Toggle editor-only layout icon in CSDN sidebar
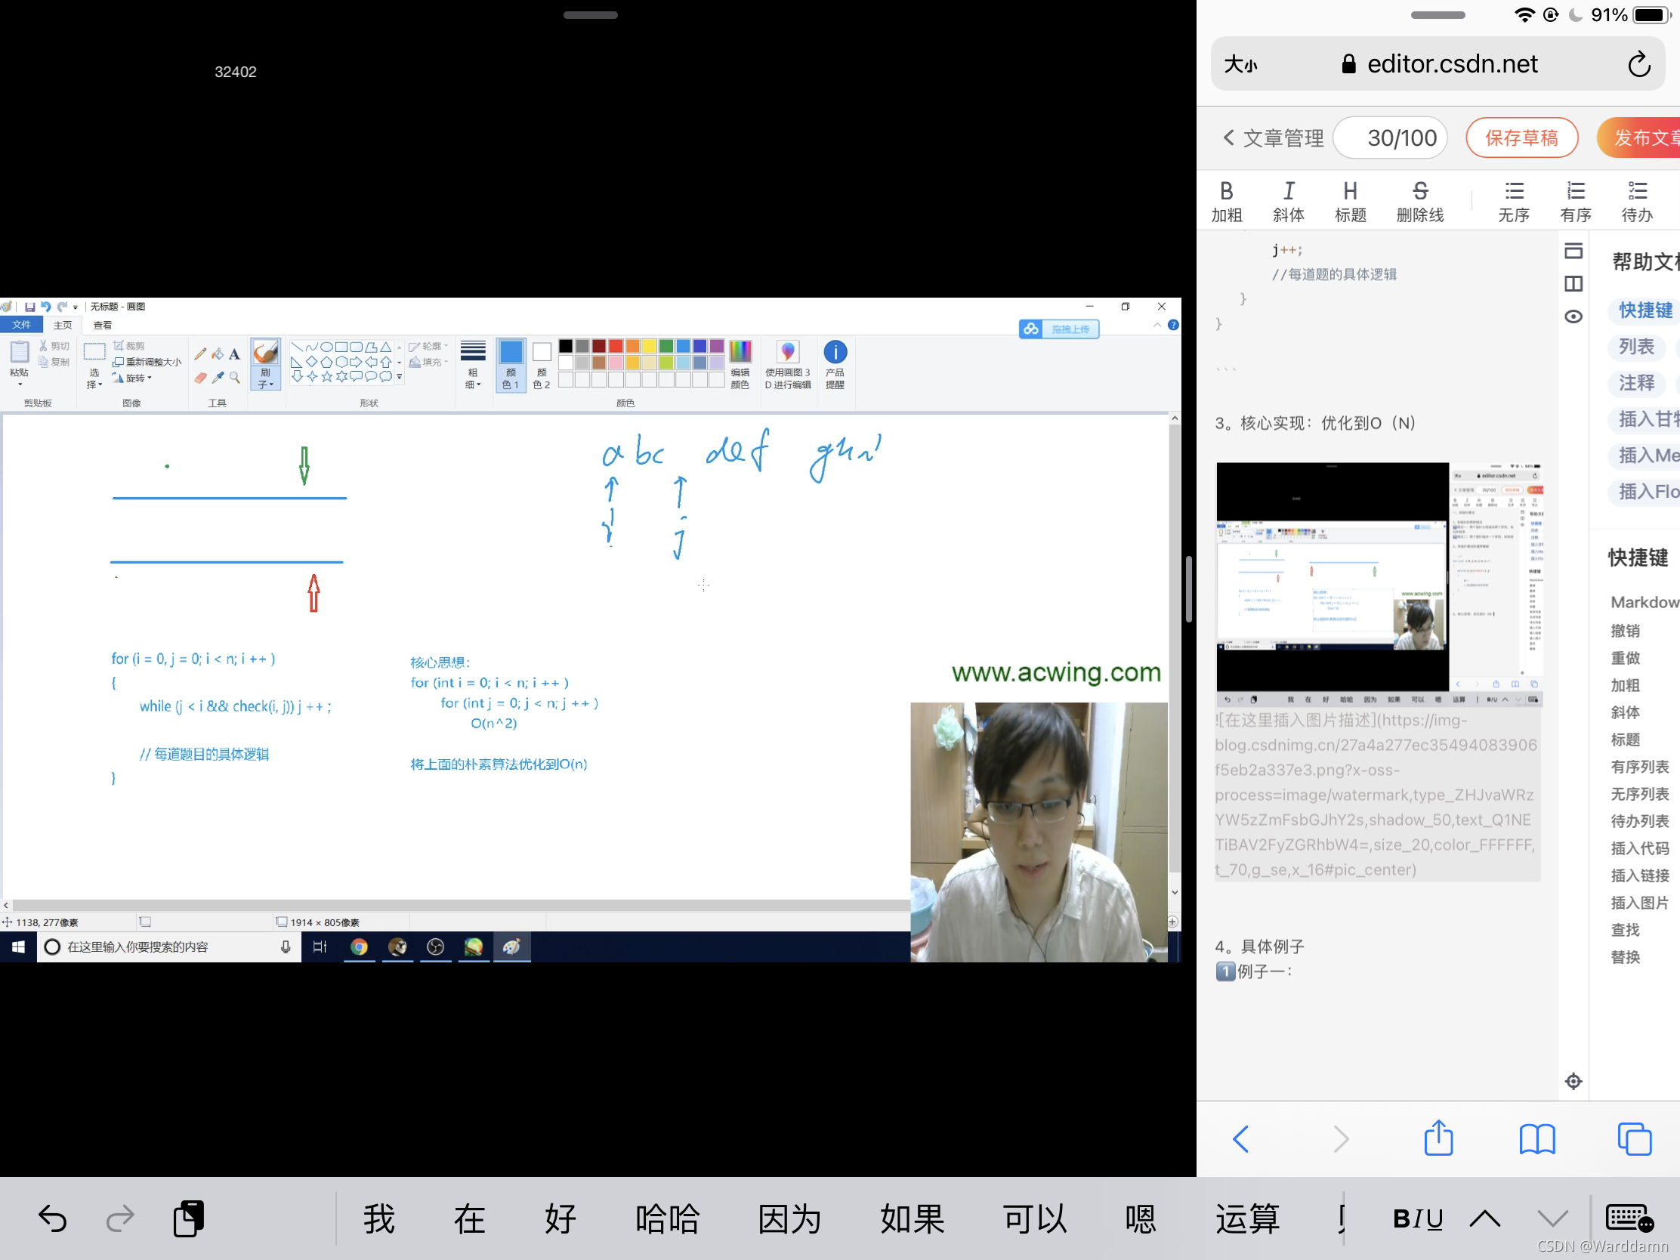The height and width of the screenshot is (1260, 1680). [1573, 251]
